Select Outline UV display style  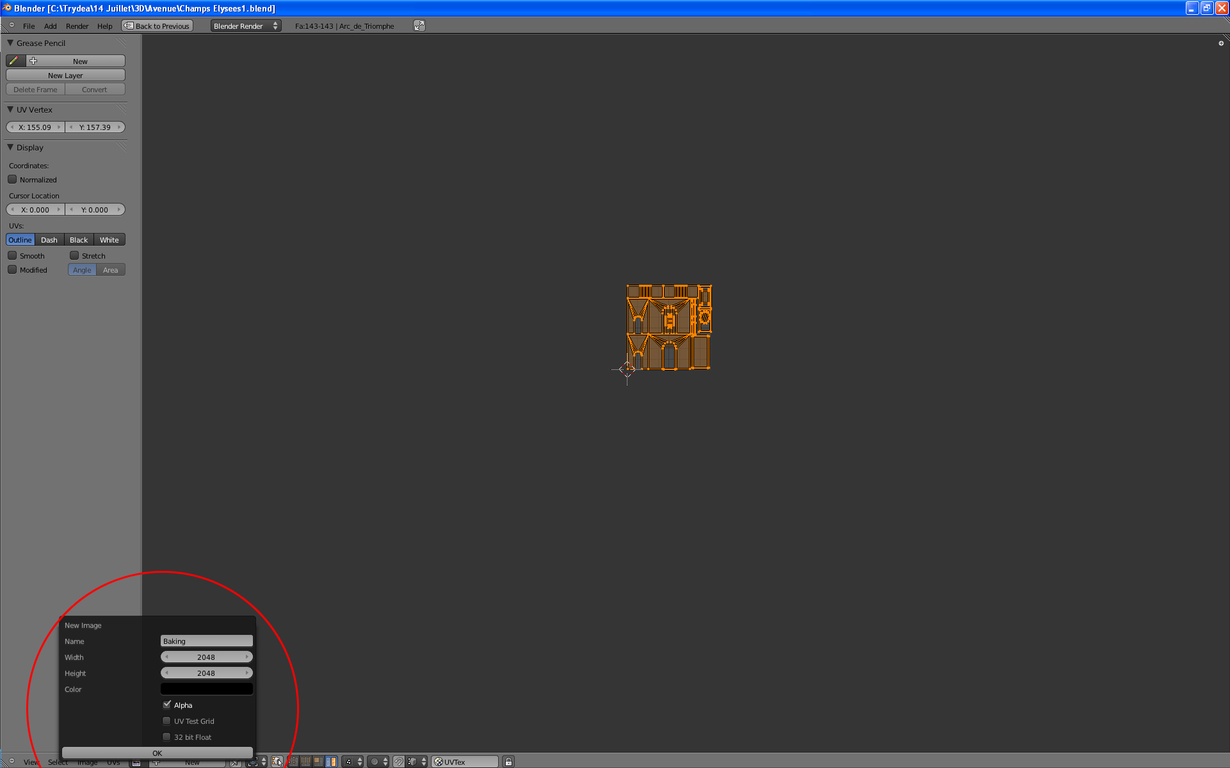point(20,240)
